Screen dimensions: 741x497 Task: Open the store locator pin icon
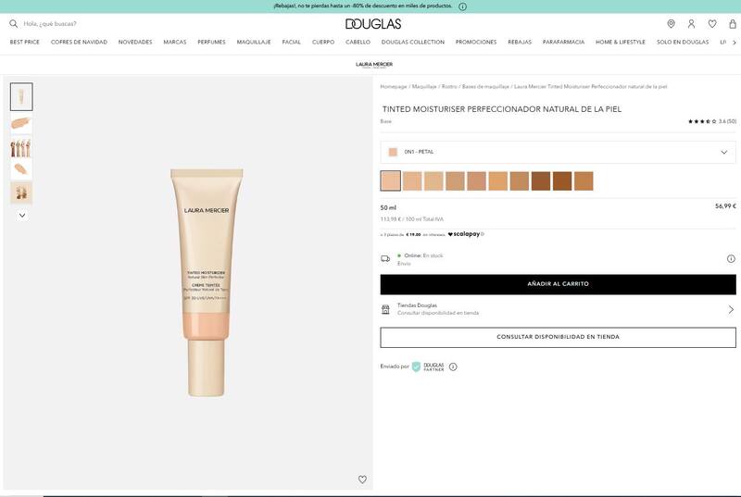pyautogui.click(x=671, y=23)
